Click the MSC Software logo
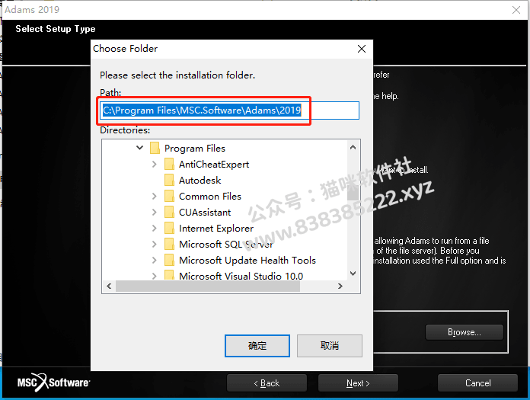The width and height of the screenshot is (530, 400). click(53, 382)
